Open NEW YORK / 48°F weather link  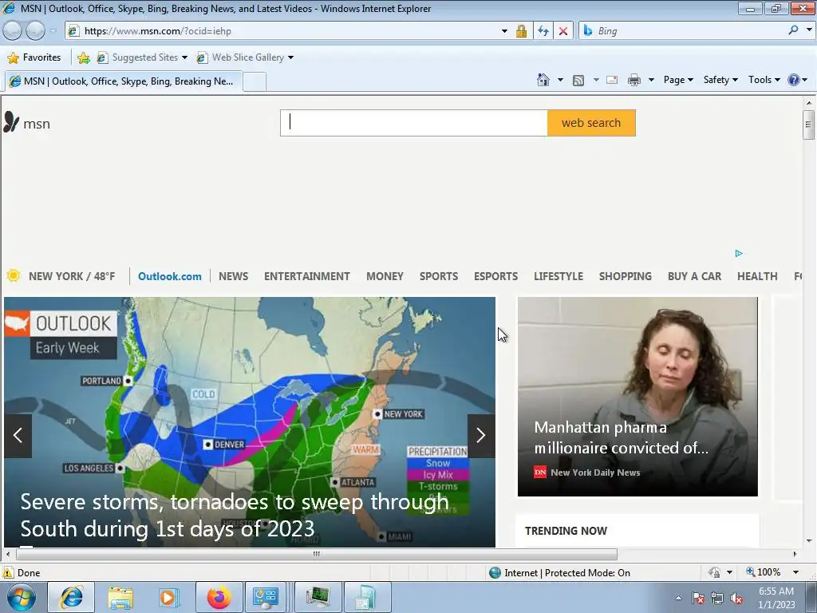[x=71, y=276]
